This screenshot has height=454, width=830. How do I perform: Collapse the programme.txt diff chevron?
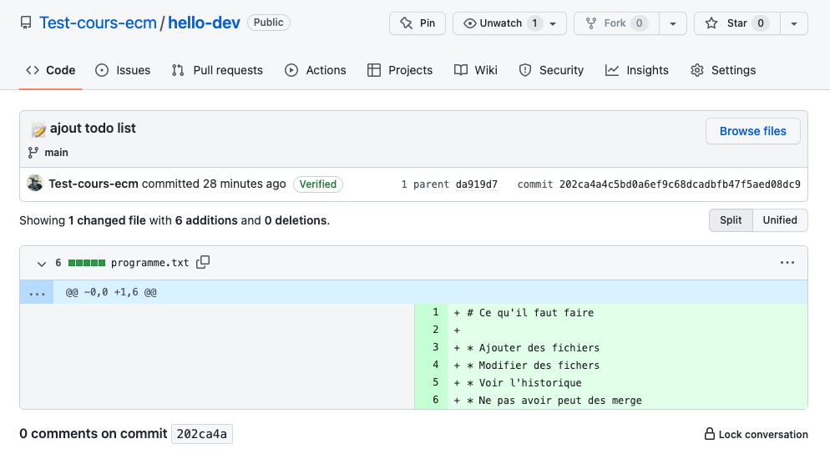[41, 263]
